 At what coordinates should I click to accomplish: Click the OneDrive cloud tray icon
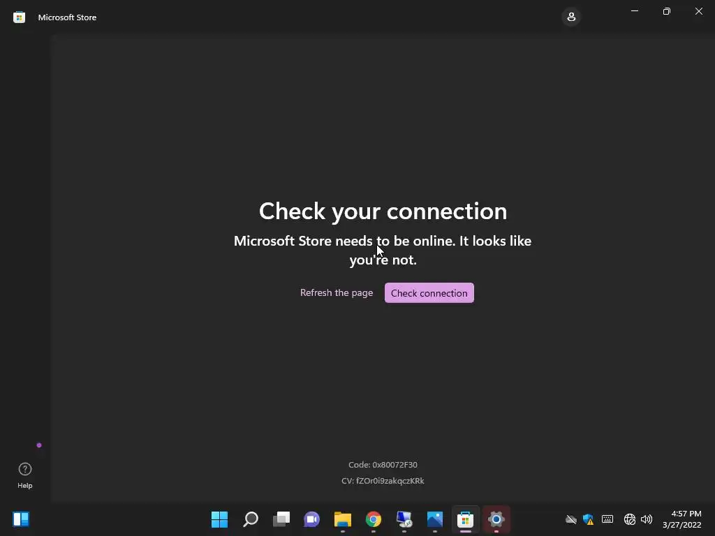571,519
